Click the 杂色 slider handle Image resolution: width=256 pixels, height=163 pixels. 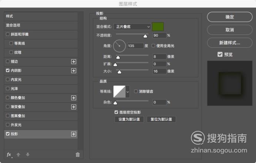coord(115,103)
